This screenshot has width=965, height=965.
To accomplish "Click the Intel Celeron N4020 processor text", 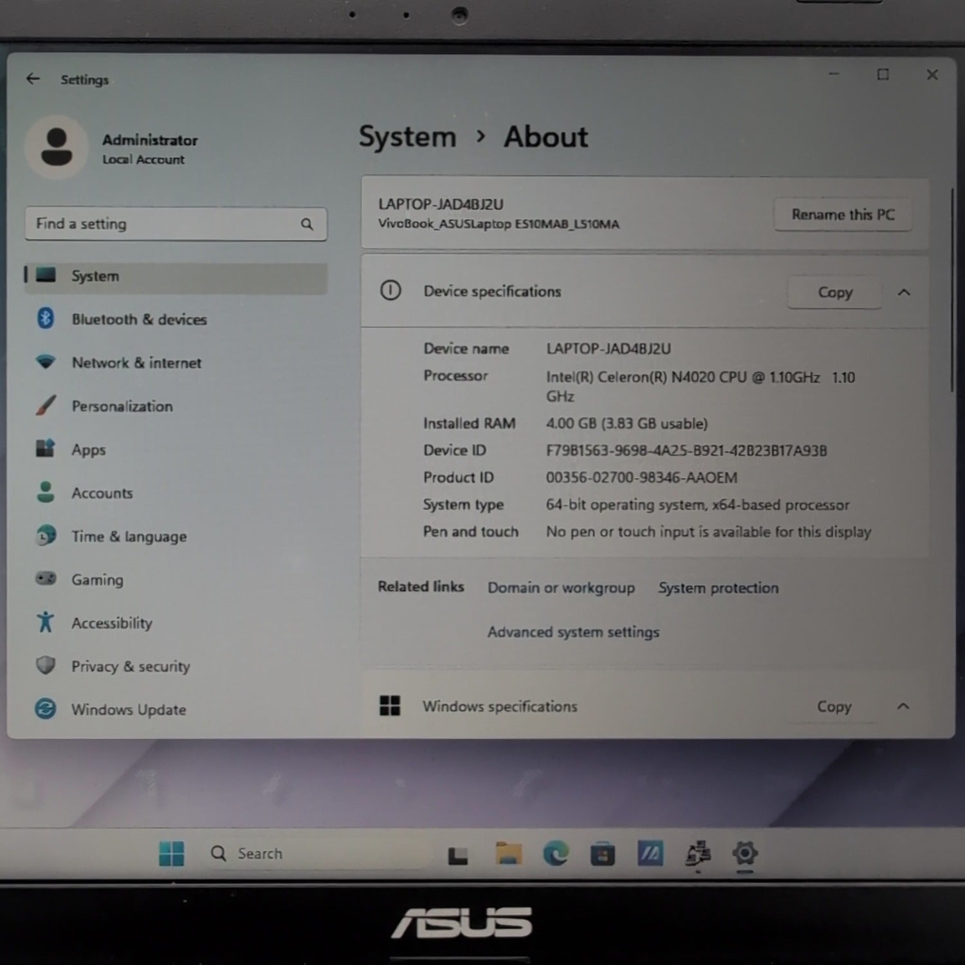I will (x=701, y=386).
